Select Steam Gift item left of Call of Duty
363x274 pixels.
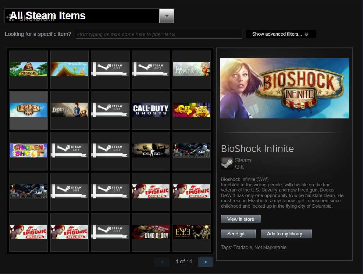pyautogui.click(x=110, y=110)
